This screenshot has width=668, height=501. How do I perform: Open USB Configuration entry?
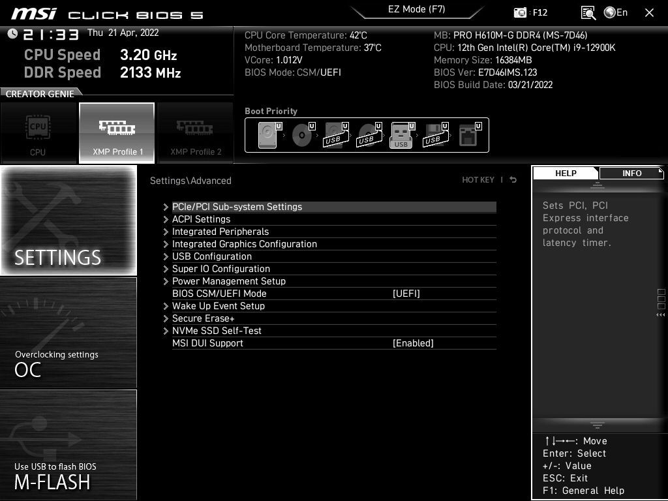[x=334, y=256]
